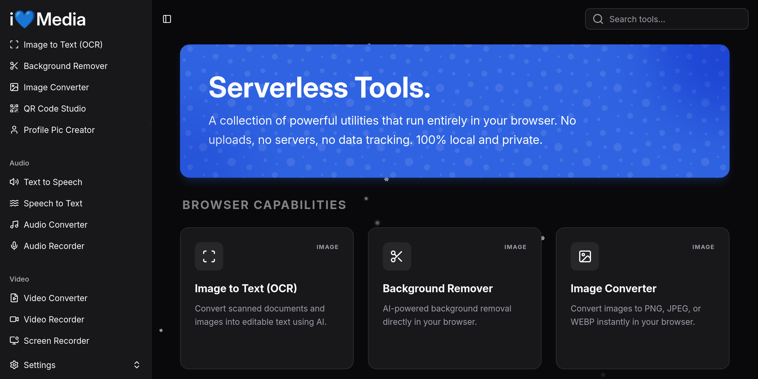Click the Background Remover scissors icon in sidebar
This screenshot has width=758, height=379.
coord(14,66)
